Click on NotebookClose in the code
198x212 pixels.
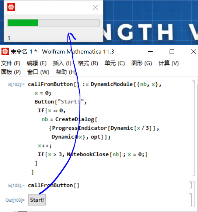click(88, 154)
